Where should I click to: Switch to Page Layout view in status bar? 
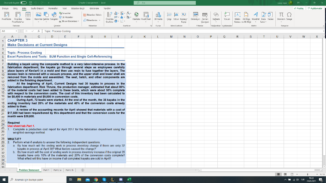(285, 174)
